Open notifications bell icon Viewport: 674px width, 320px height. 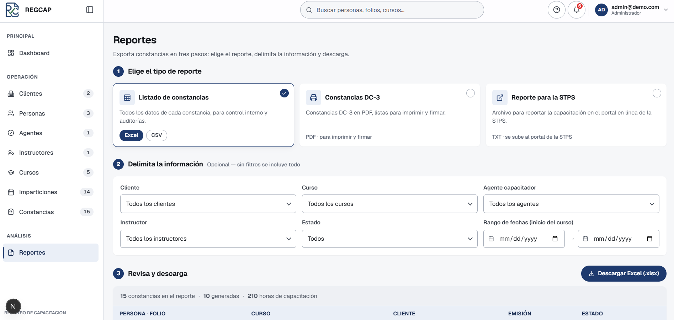click(x=577, y=10)
